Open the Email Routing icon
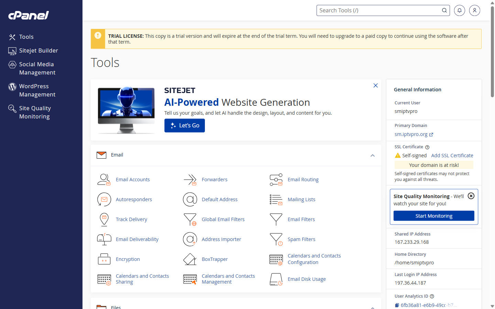Screen dimensions: 495x309 pyautogui.click(x=276, y=180)
